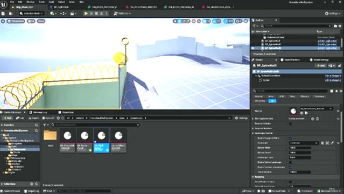Enable the Deform Landscape checkbox
This screenshot has width=344, height=194.
291,162
